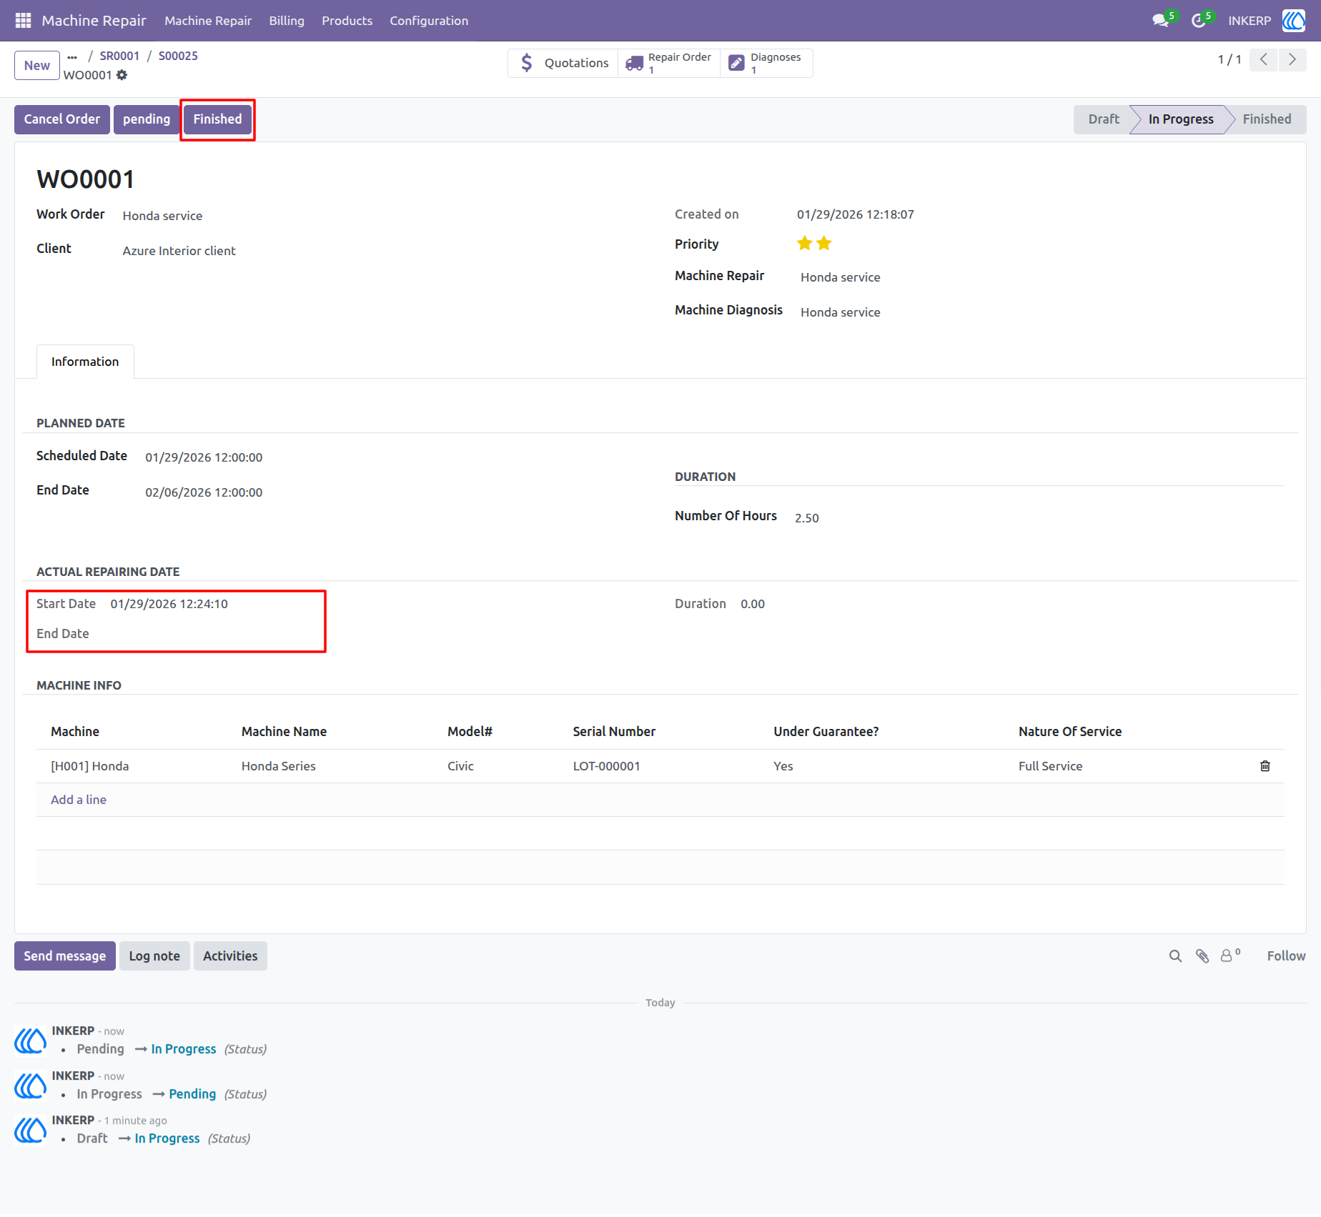This screenshot has height=1217, width=1321.
Task: Open the apps grid menu icon
Action: 23,21
